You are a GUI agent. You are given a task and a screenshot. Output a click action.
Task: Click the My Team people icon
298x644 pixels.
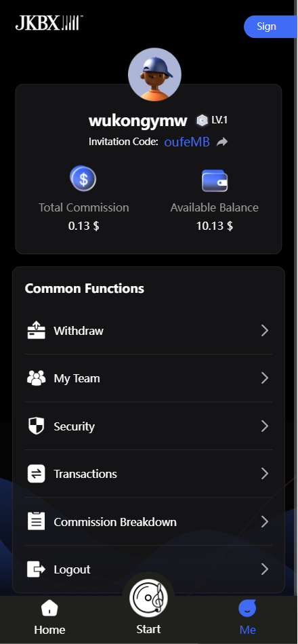(x=36, y=378)
